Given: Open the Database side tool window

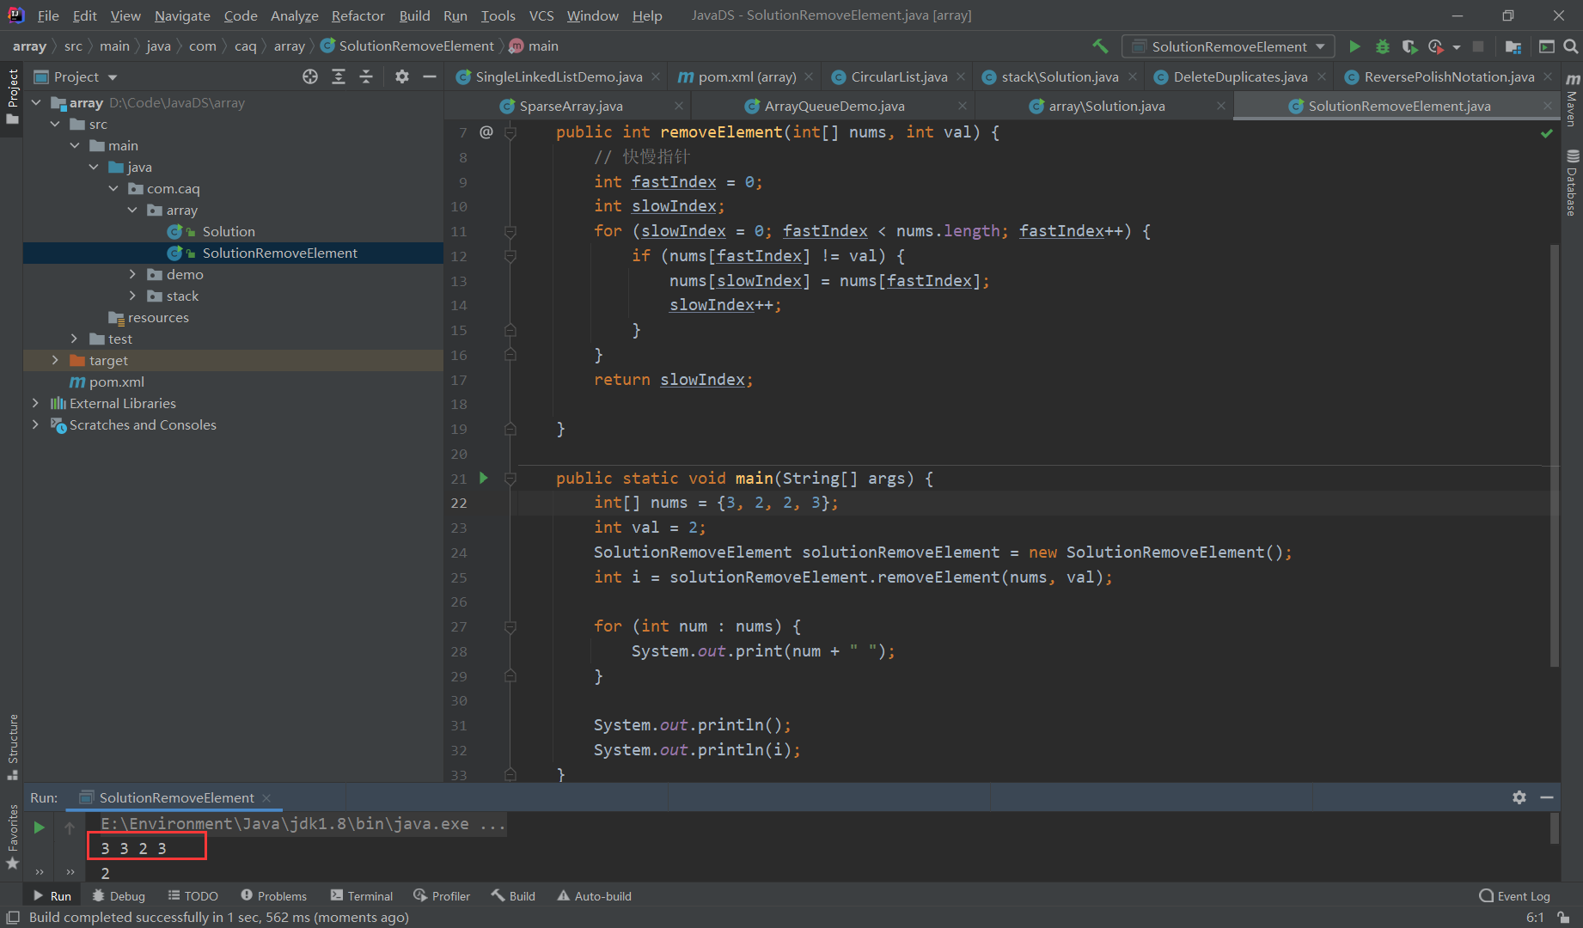Looking at the screenshot, I should tap(1573, 182).
